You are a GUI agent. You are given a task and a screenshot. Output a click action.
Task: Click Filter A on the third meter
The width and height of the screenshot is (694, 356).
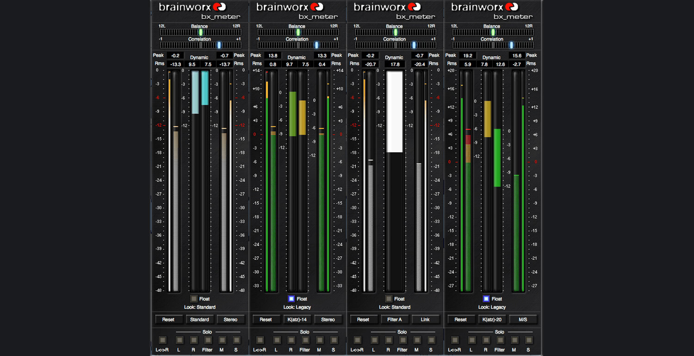tap(396, 319)
